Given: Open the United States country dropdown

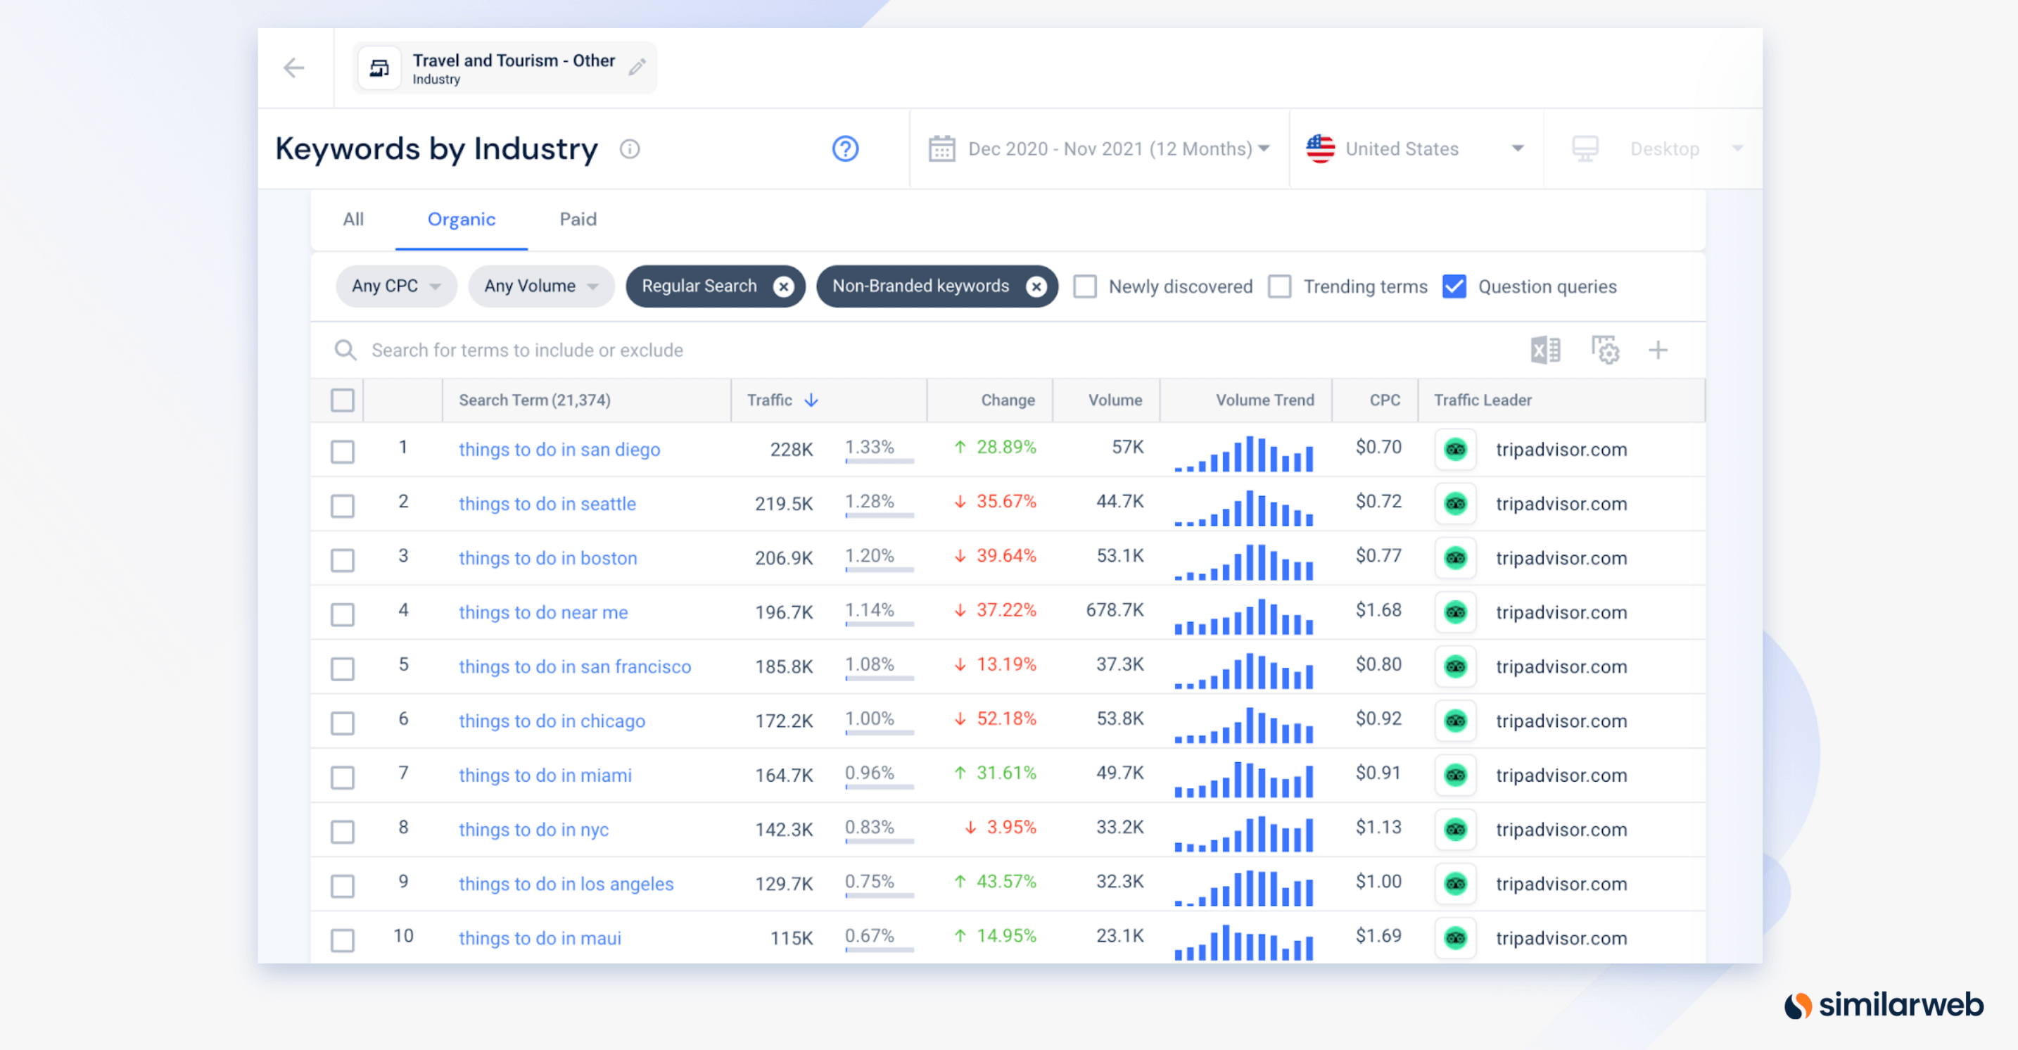Looking at the screenshot, I should coord(1416,149).
